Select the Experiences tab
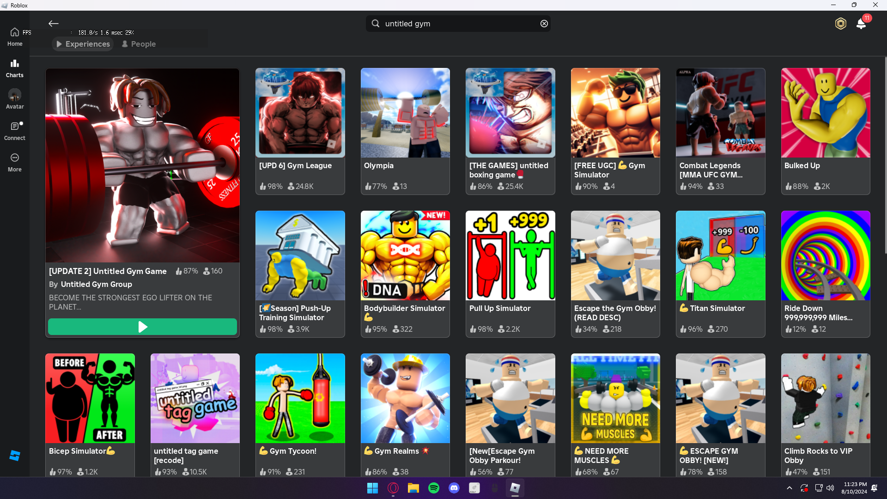The height and width of the screenshot is (499, 887). pyautogui.click(x=83, y=44)
